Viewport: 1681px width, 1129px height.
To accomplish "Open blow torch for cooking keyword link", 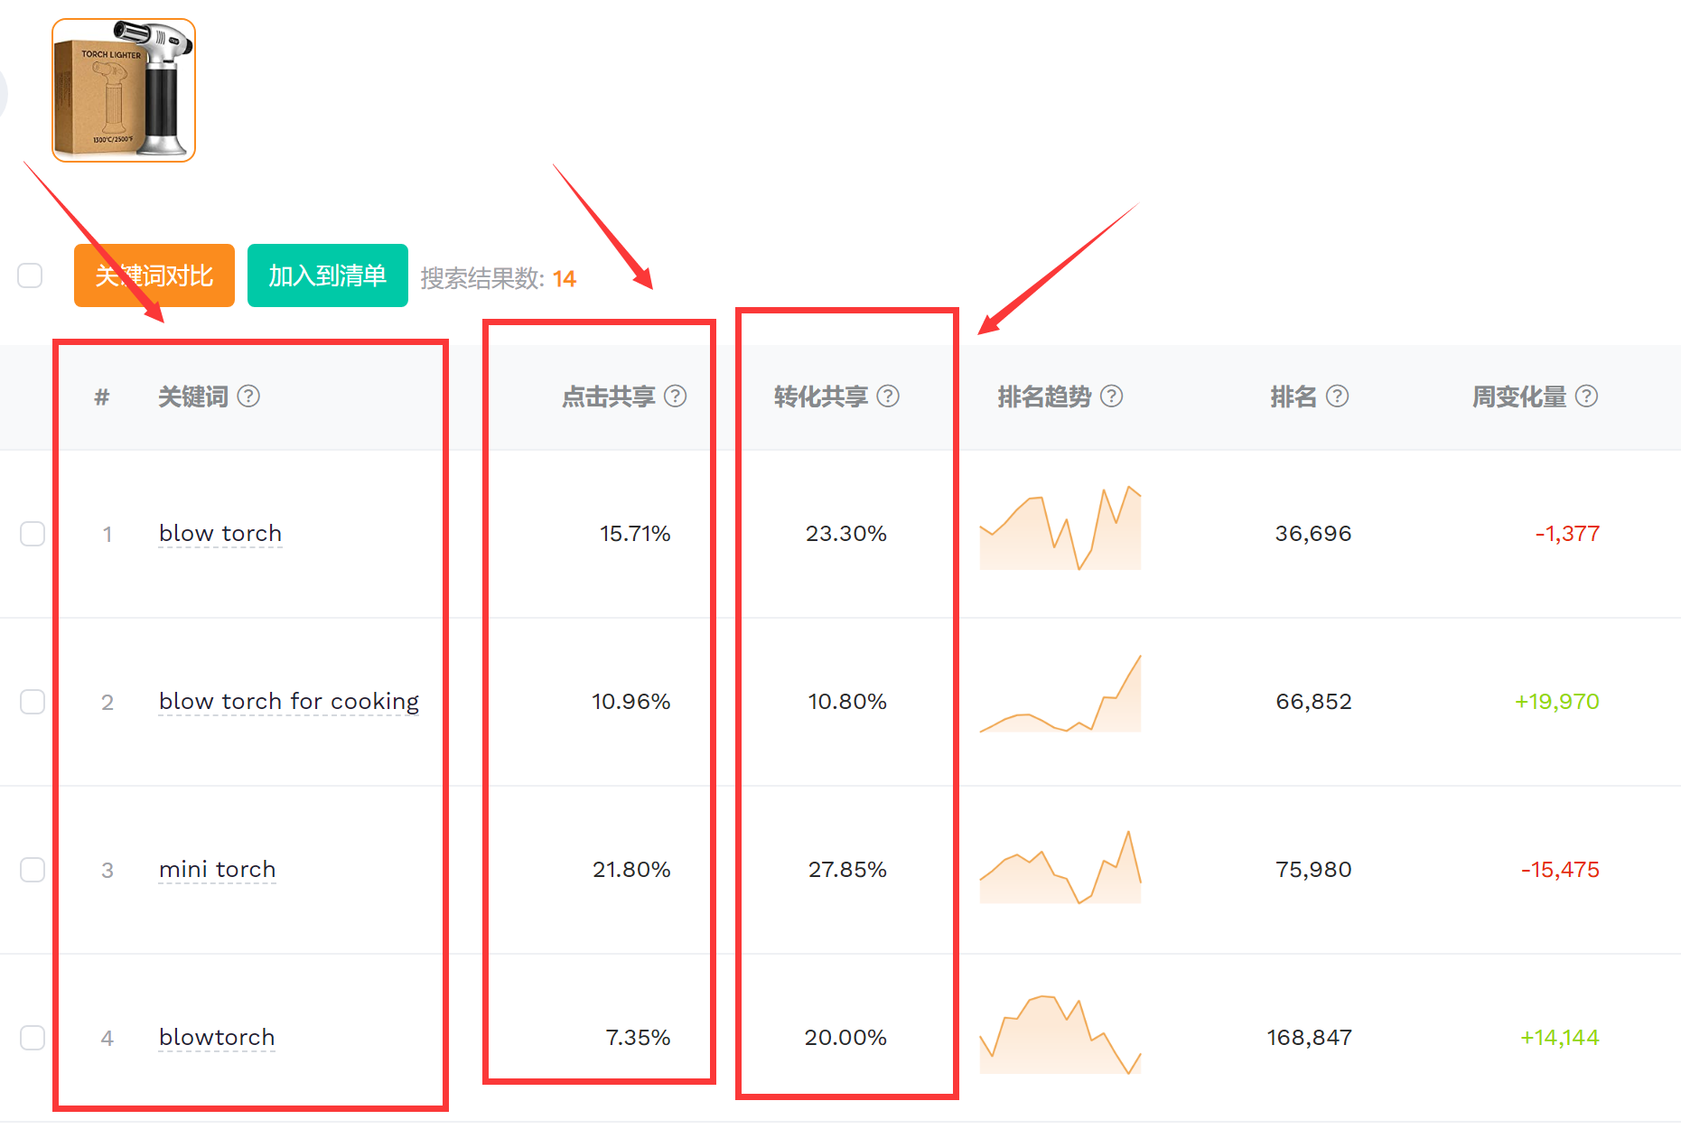I will (289, 702).
